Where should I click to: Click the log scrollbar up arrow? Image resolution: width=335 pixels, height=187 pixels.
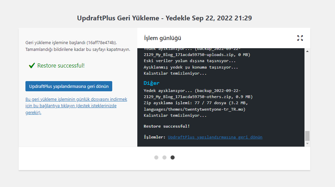pos(307,51)
